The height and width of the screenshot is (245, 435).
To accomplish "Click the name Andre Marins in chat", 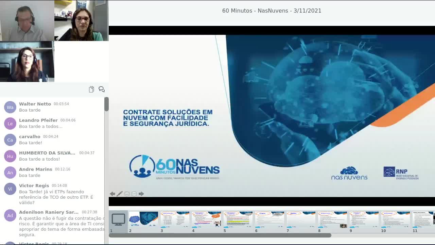I will pos(36,169).
